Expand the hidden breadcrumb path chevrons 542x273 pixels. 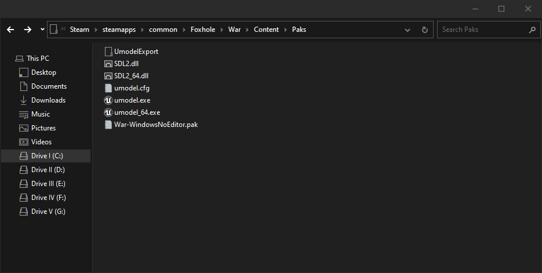pyautogui.click(x=63, y=30)
